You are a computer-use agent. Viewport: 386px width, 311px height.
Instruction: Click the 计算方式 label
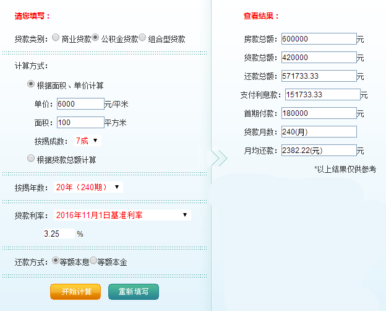pyautogui.click(x=31, y=66)
